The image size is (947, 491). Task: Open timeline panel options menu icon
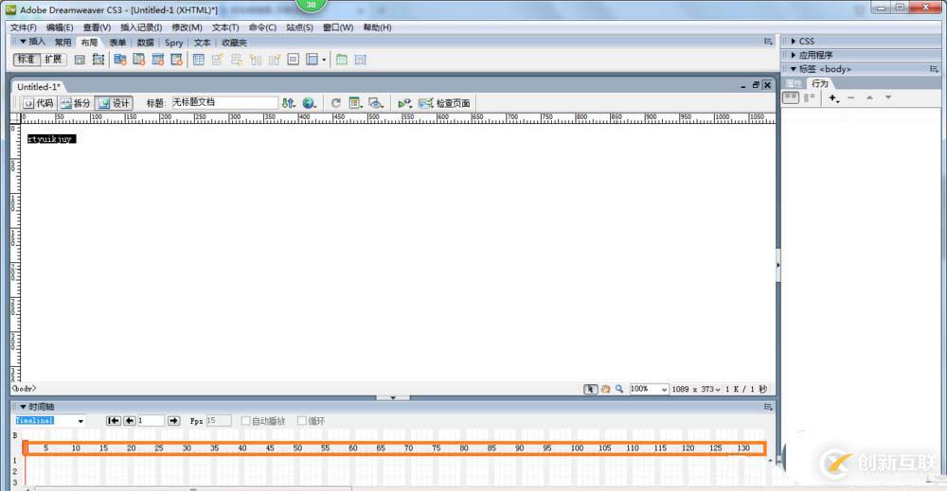coord(768,407)
